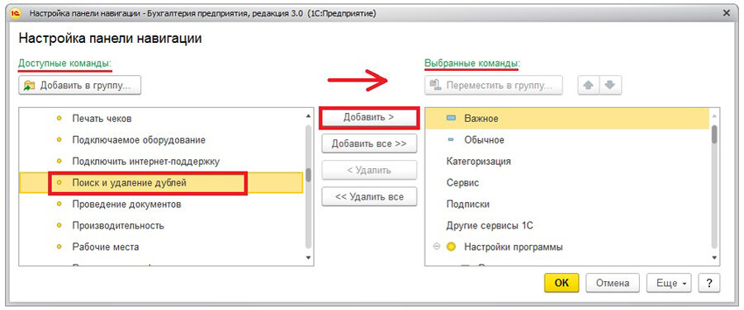The width and height of the screenshot is (744, 310).
Task: Click the yellow circle icon beside Настройки программы
Action: [x=451, y=247]
